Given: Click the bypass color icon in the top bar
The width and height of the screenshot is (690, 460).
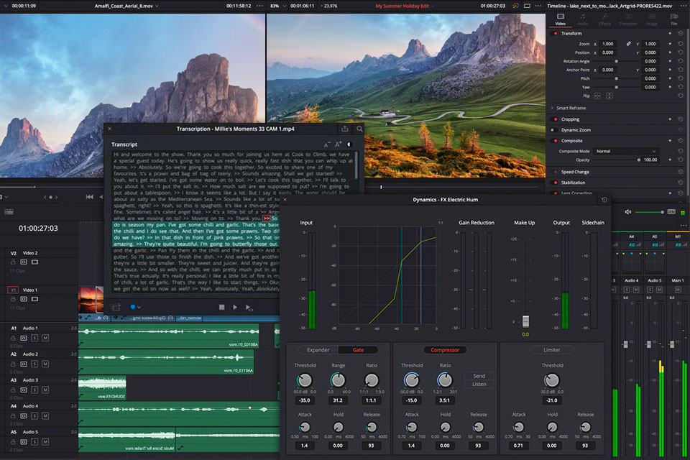Looking at the screenshot, I should click(x=515, y=6).
